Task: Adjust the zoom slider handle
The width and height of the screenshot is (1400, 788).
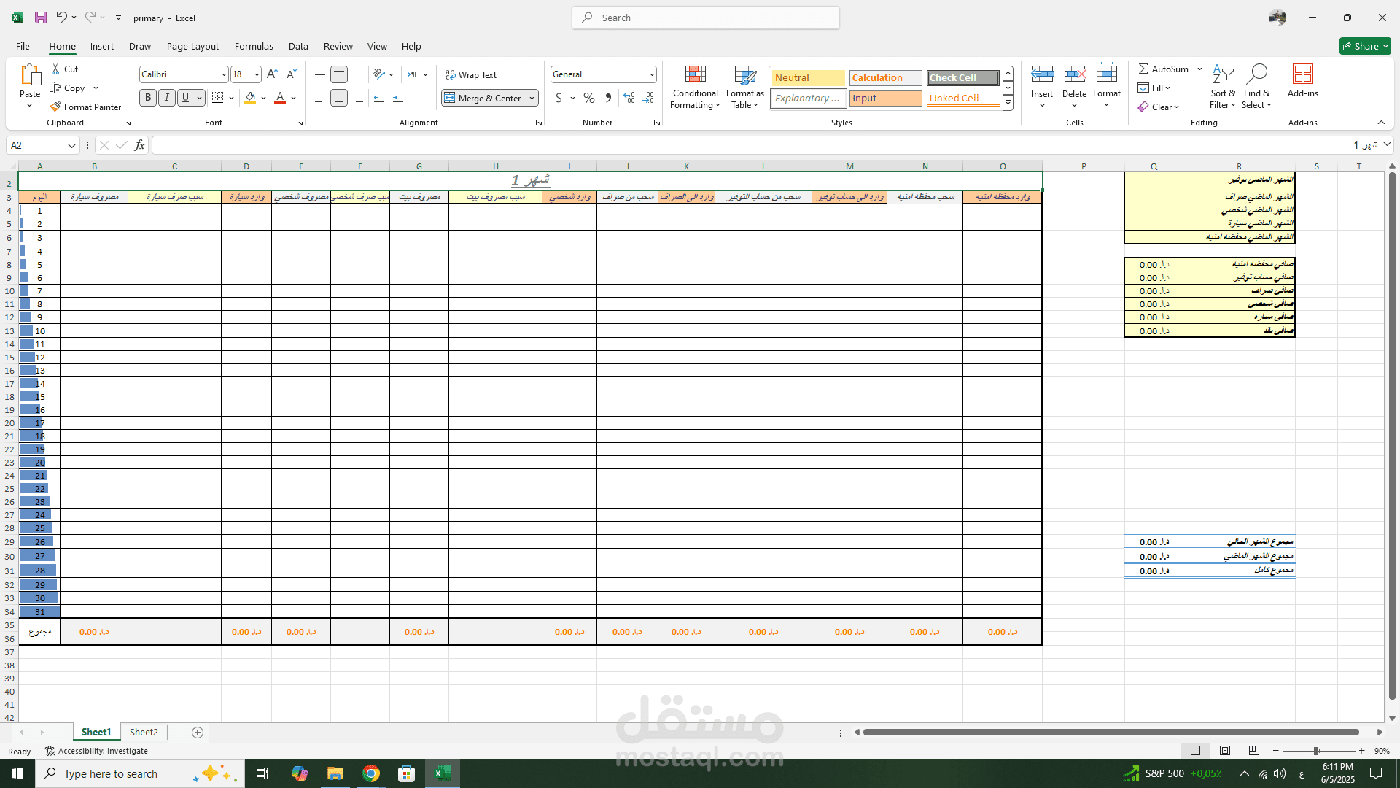Action: pos(1316,751)
